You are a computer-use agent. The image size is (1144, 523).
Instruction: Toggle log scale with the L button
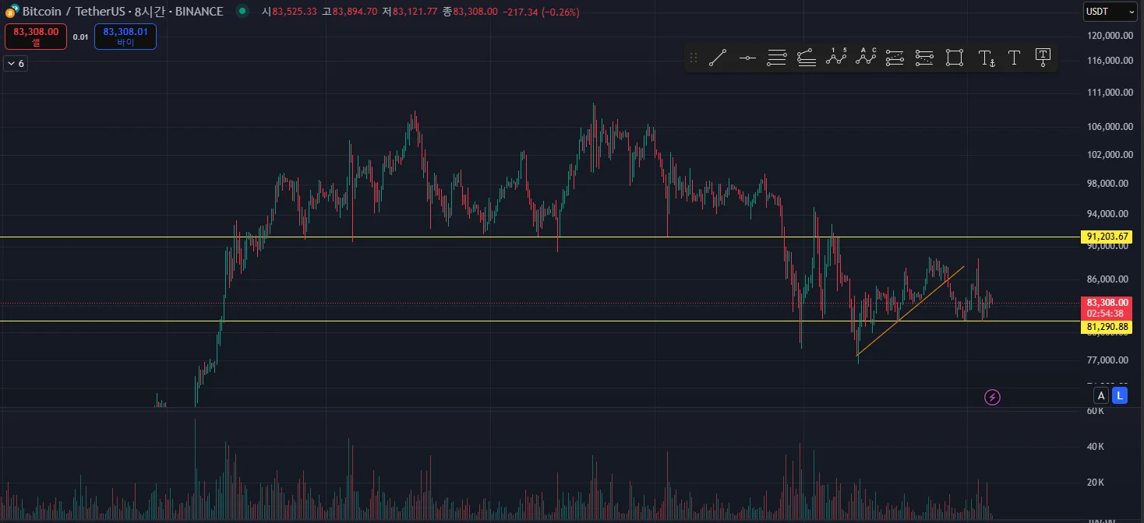coord(1119,395)
